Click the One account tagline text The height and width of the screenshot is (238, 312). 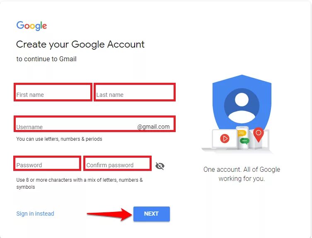point(242,174)
